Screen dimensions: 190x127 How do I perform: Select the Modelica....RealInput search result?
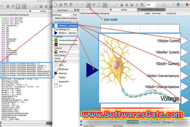(x=65, y=33)
